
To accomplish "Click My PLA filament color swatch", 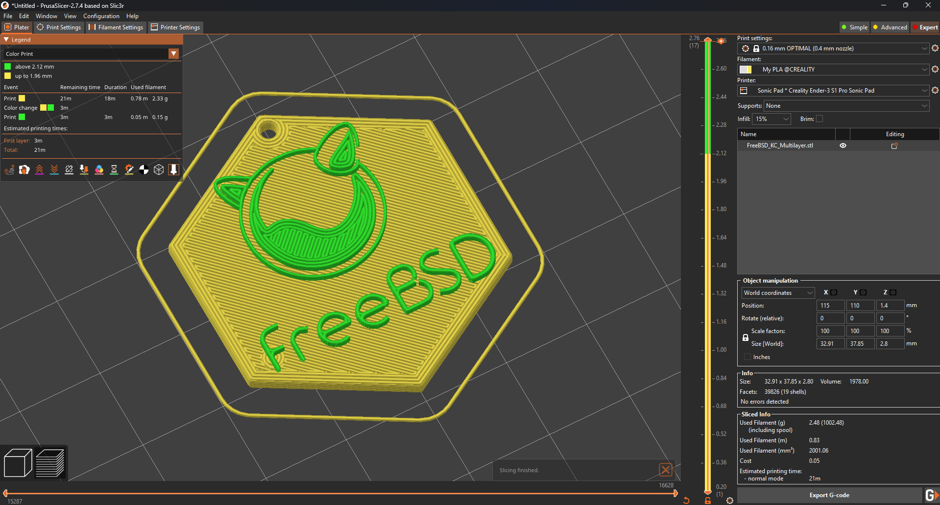I will click(x=746, y=70).
